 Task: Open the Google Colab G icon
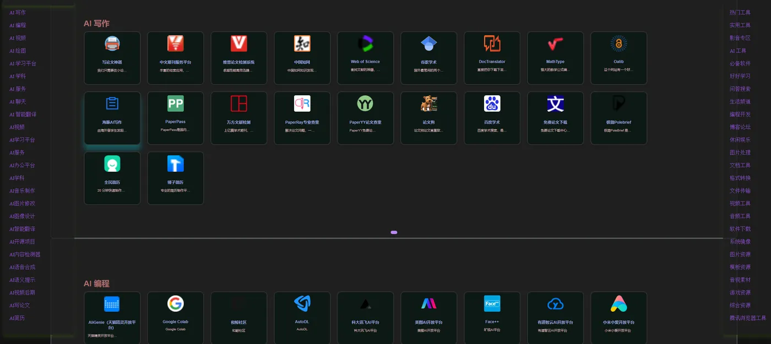(176, 304)
